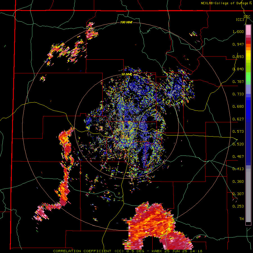Screen dimensions: 253x253
Task: Pick the bright green segment of color scale
Action: tap(248, 77)
